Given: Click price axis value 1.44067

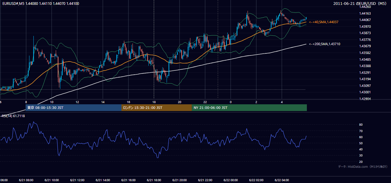Looking at the screenshot, I should pos(366,20).
